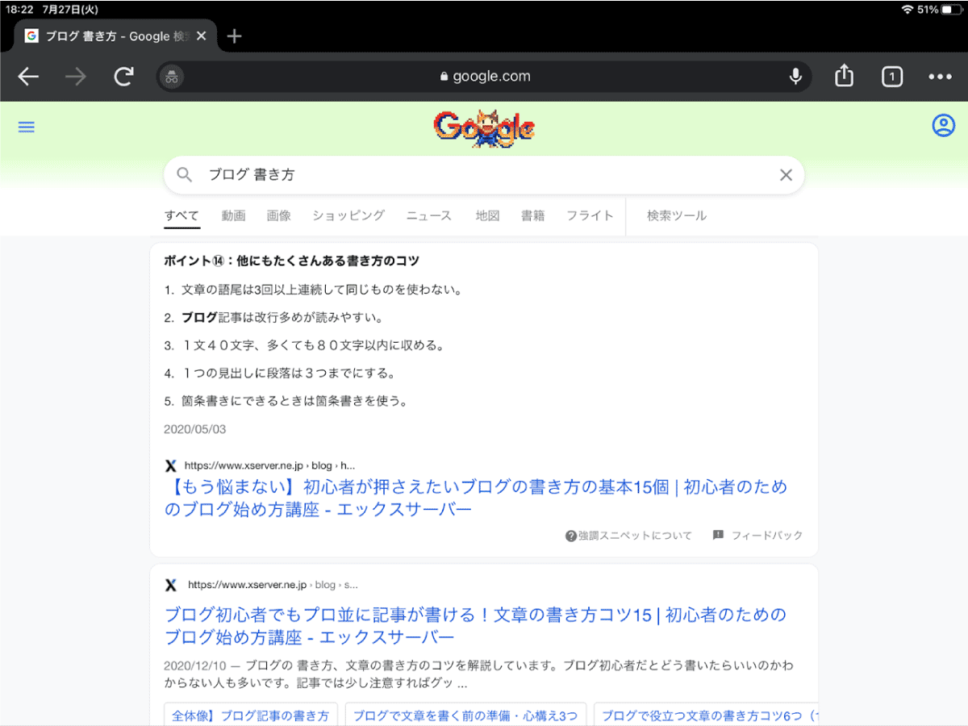Clear the search box text
This screenshot has height=726, width=968.
click(786, 175)
